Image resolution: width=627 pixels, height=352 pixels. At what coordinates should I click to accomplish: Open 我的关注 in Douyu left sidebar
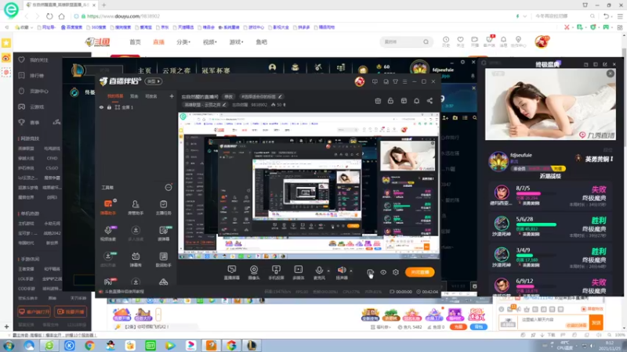[38, 60]
